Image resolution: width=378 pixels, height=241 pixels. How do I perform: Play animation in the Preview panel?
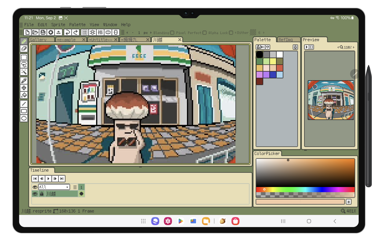307,47
